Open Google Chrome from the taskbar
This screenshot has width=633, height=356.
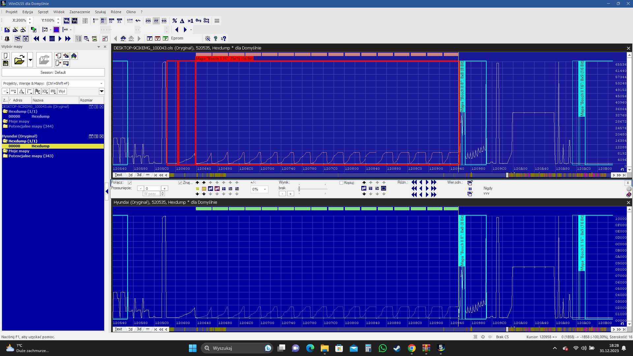click(412, 348)
